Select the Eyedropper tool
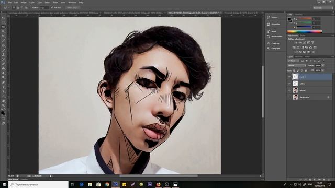The height and width of the screenshot is (188, 335). coord(3,41)
